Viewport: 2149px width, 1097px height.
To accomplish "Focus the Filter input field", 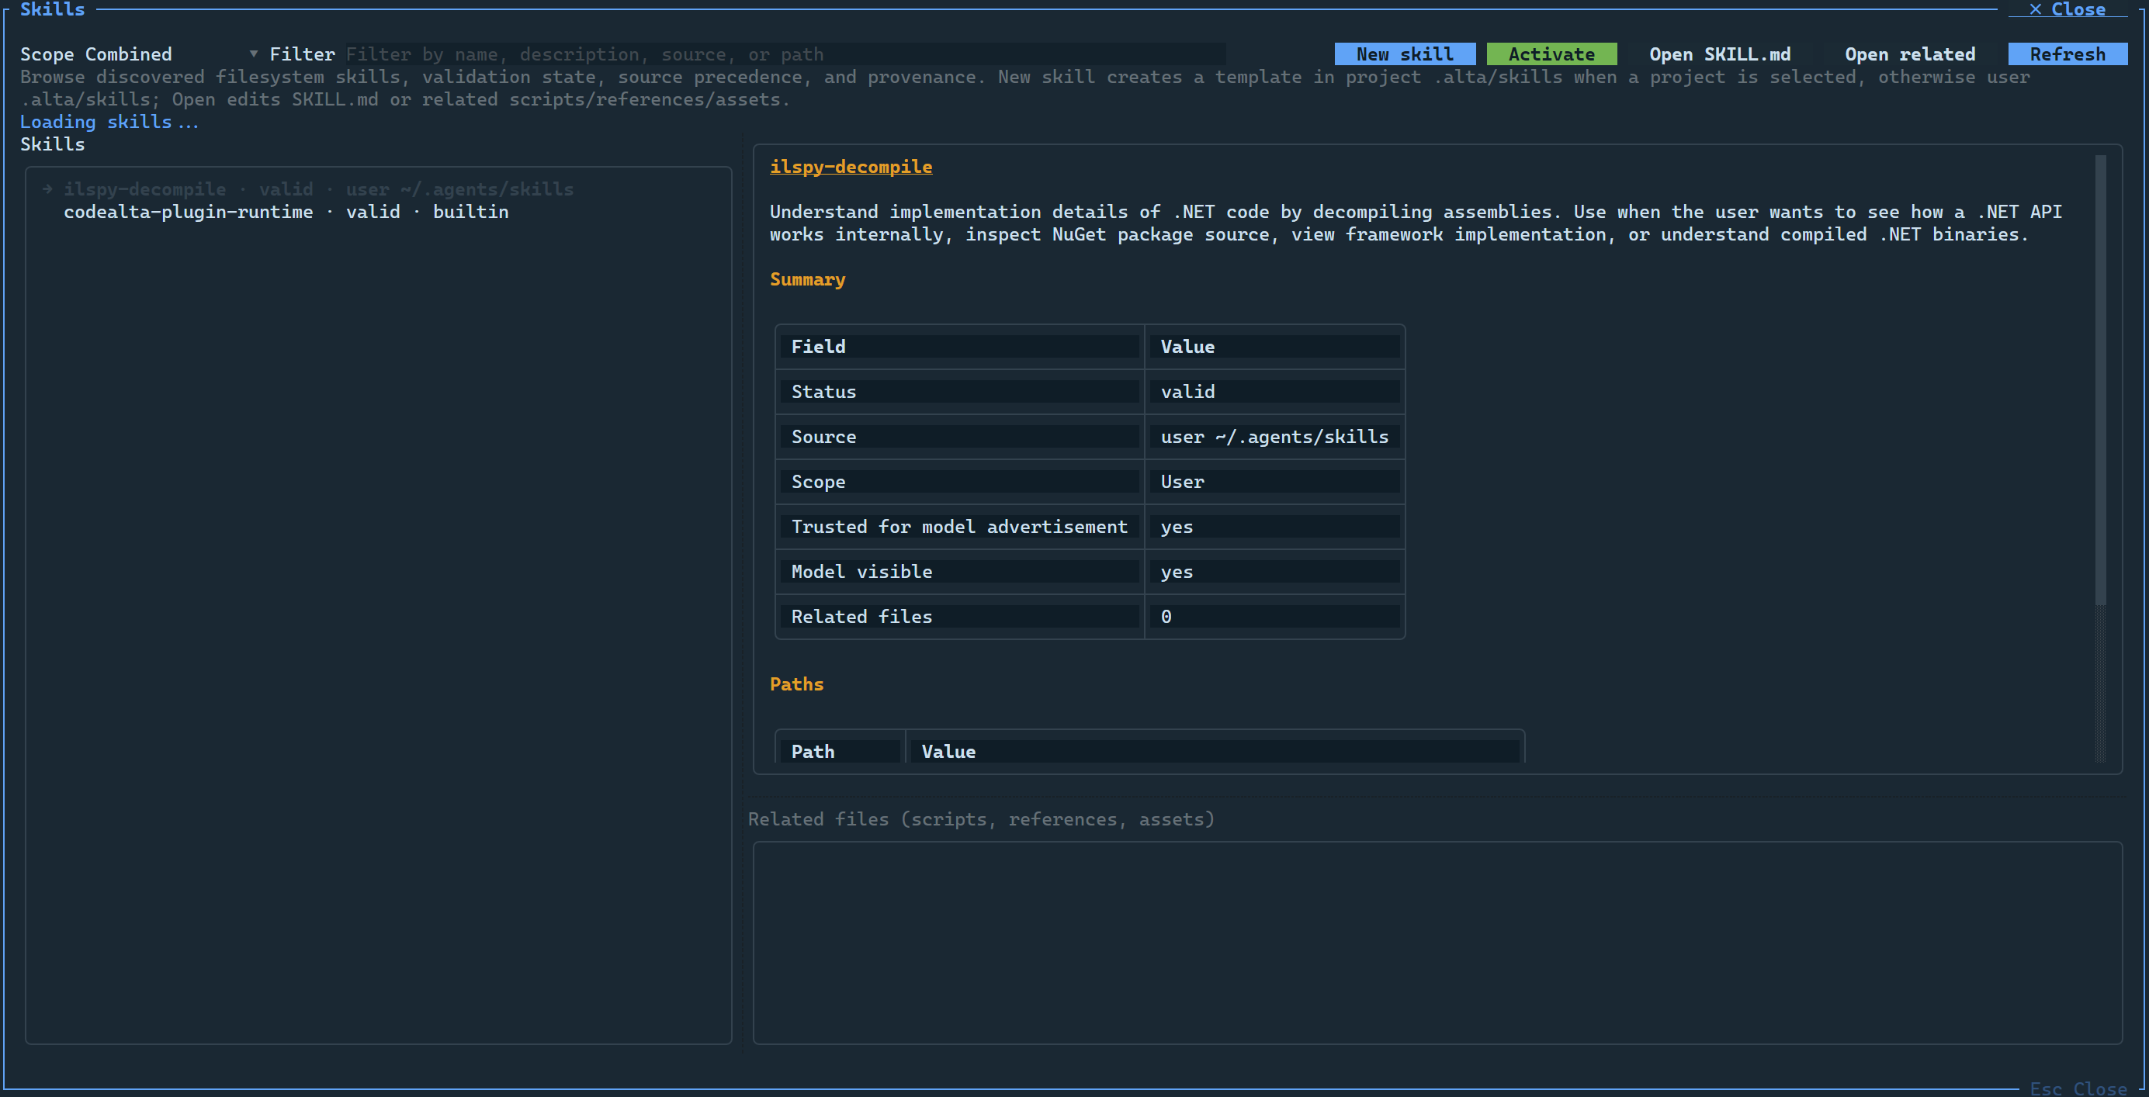I will click(x=785, y=54).
